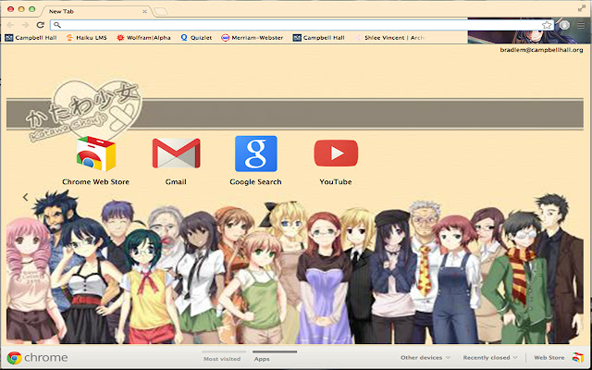Open the Quizlet bookmark
This screenshot has height=370, width=592.
[196, 38]
